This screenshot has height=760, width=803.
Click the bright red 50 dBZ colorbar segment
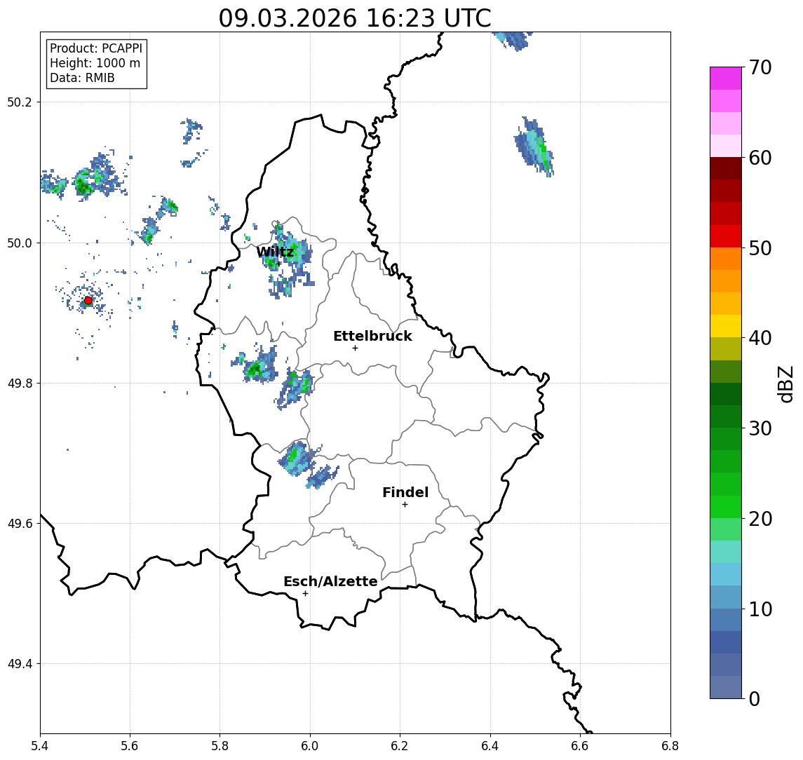tap(726, 236)
